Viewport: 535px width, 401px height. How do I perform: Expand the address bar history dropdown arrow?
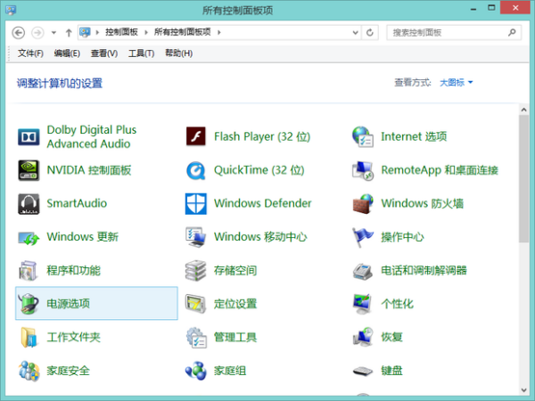pyautogui.click(x=355, y=32)
